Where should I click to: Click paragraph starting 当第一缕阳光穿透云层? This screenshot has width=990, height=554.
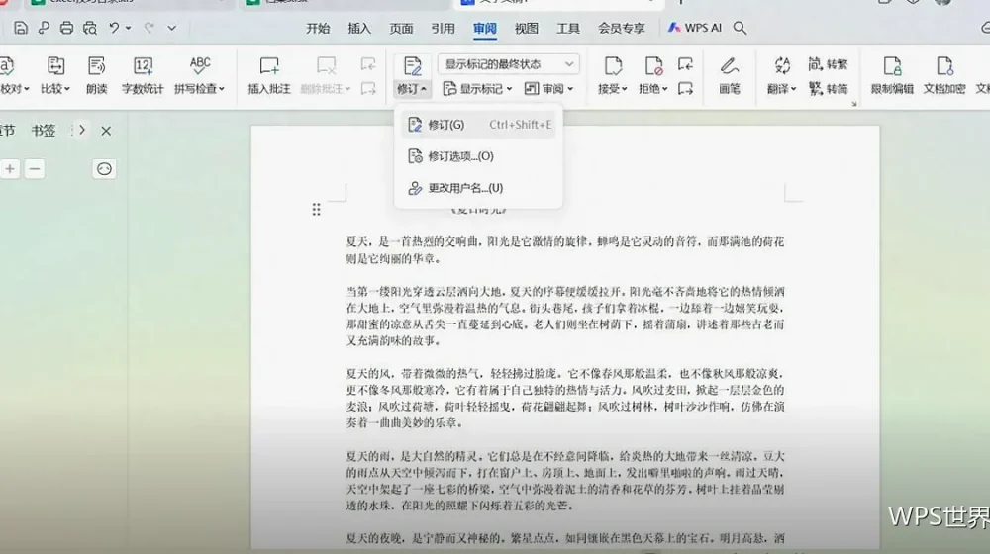[x=565, y=316]
